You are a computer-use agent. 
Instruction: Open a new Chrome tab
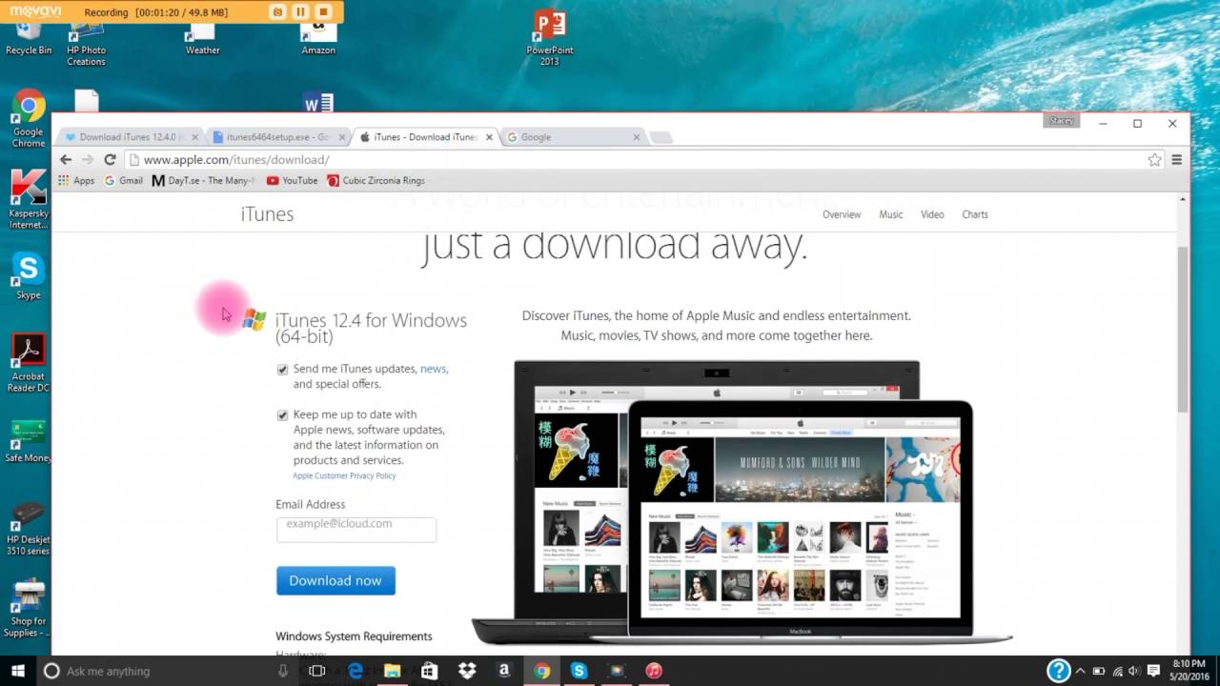pyautogui.click(x=661, y=137)
